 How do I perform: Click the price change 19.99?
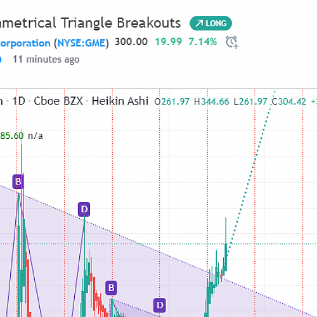(x=169, y=42)
